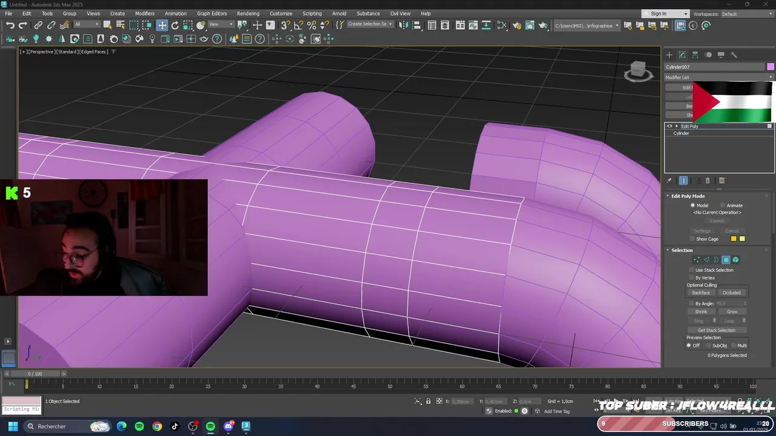Enable Use Stack Selection checkbox
Viewport: 776px width, 436px height.
click(692, 270)
